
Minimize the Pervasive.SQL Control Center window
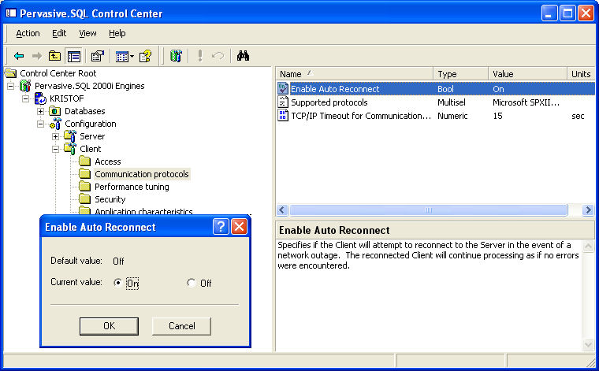click(x=549, y=13)
